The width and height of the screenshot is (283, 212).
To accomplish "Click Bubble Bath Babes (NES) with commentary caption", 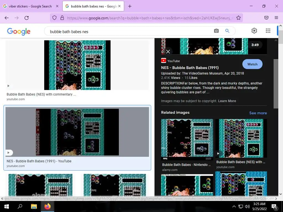I will 41,94.
